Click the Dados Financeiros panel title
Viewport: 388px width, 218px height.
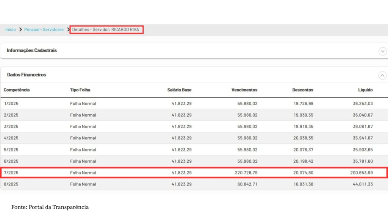coord(27,75)
